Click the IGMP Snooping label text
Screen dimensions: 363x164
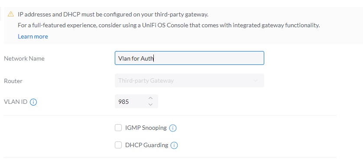(x=146, y=128)
